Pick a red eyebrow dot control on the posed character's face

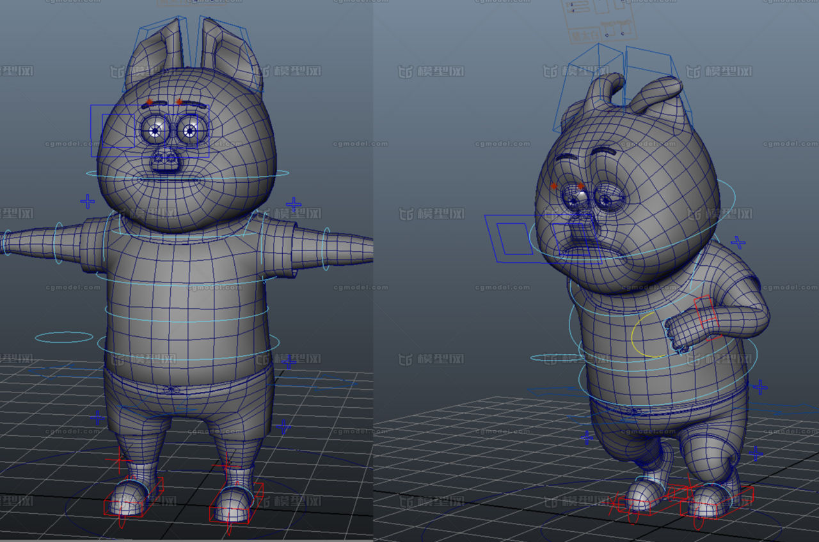(x=554, y=186)
